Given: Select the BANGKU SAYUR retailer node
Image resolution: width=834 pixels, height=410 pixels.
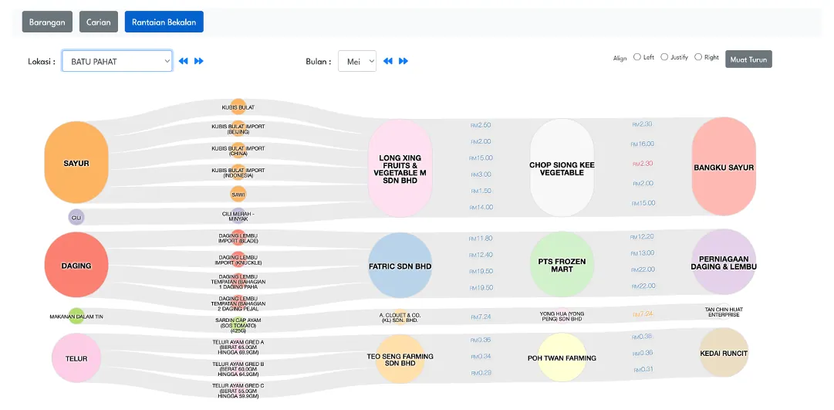Looking at the screenshot, I should tap(724, 167).
